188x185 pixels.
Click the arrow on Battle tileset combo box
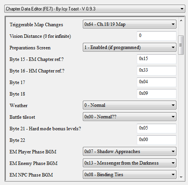pos(173,117)
